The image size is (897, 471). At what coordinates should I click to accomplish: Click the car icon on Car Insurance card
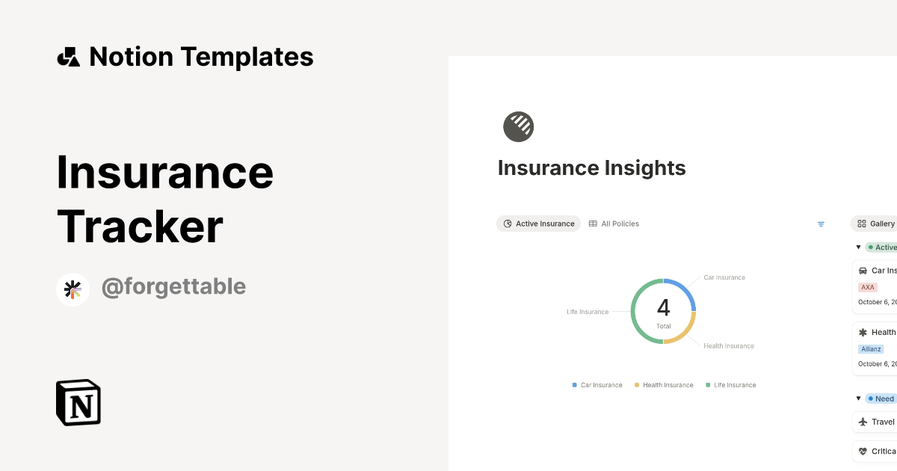pos(863,271)
